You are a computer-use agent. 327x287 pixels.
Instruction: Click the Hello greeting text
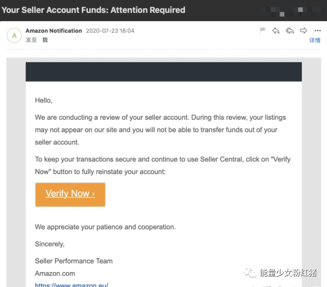(44, 100)
